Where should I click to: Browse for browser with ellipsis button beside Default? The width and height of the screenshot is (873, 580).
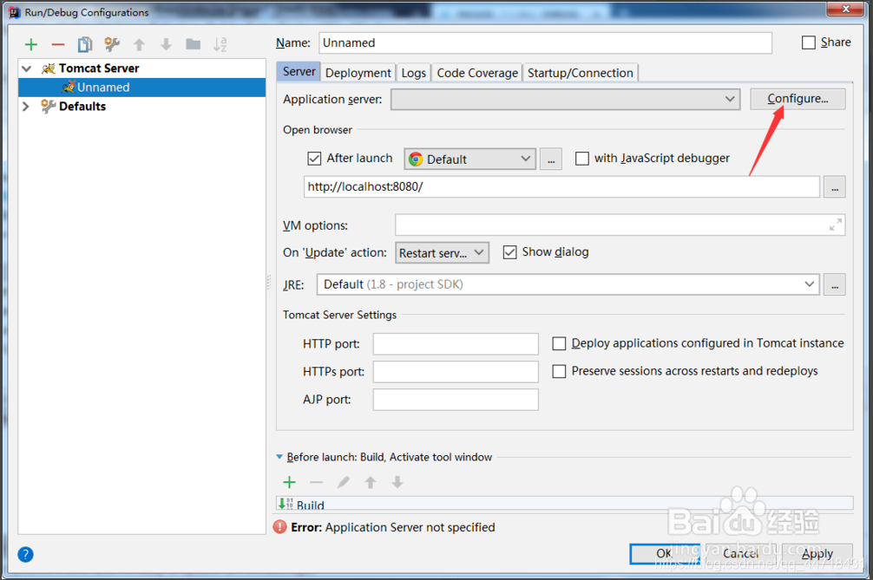pos(551,159)
